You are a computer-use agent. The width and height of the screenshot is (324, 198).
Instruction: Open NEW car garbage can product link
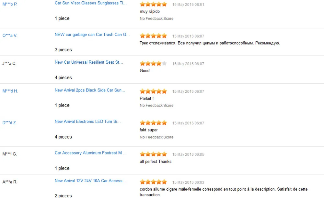point(92,35)
